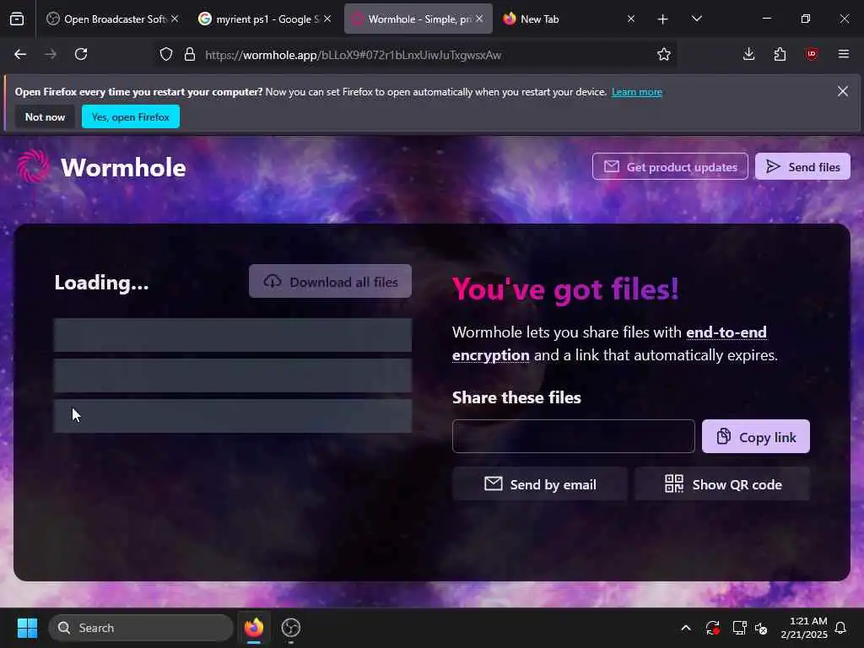Click the sync tray icon with red dot
This screenshot has height=648, width=864.
[712, 628]
